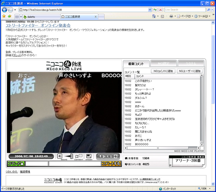Switch to the システム tab

(x=191, y=63)
